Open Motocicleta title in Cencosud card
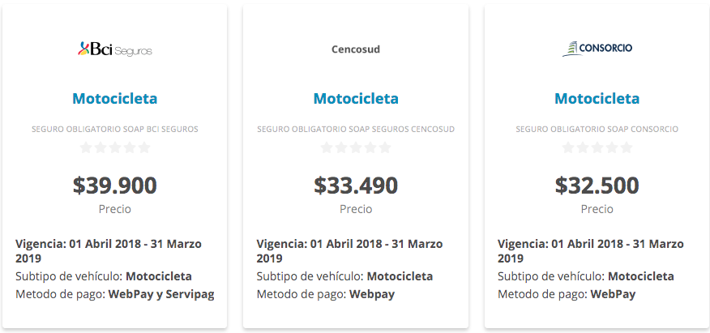710x333 pixels. coord(356,98)
